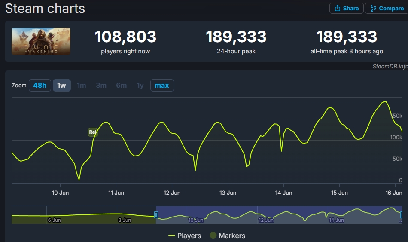The image size is (408, 242).
Task: Click the 14 Jun axis label on main chart
Action: point(283,193)
